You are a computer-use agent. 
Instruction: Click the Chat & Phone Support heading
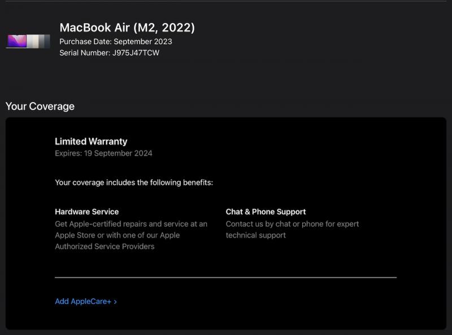pos(266,212)
